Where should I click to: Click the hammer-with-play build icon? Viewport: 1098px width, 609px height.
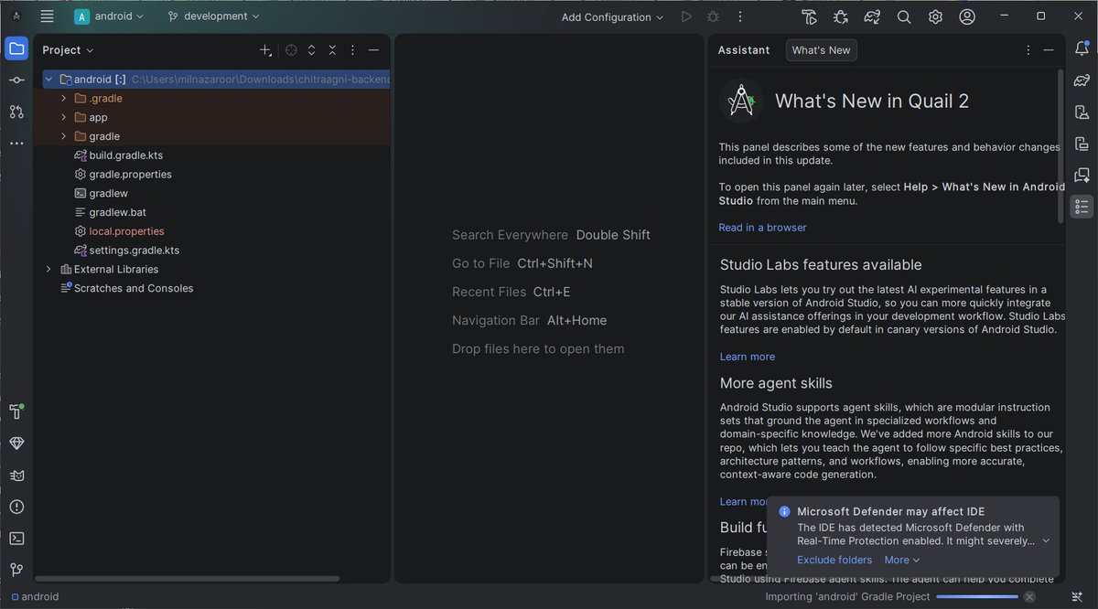point(809,16)
